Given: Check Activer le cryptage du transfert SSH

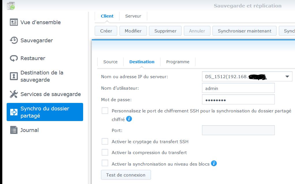Looking at the screenshot, I should tap(105, 141).
